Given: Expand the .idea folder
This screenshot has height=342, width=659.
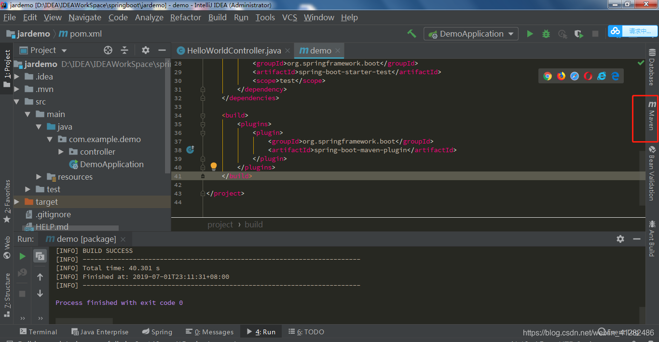Looking at the screenshot, I should 17,77.
